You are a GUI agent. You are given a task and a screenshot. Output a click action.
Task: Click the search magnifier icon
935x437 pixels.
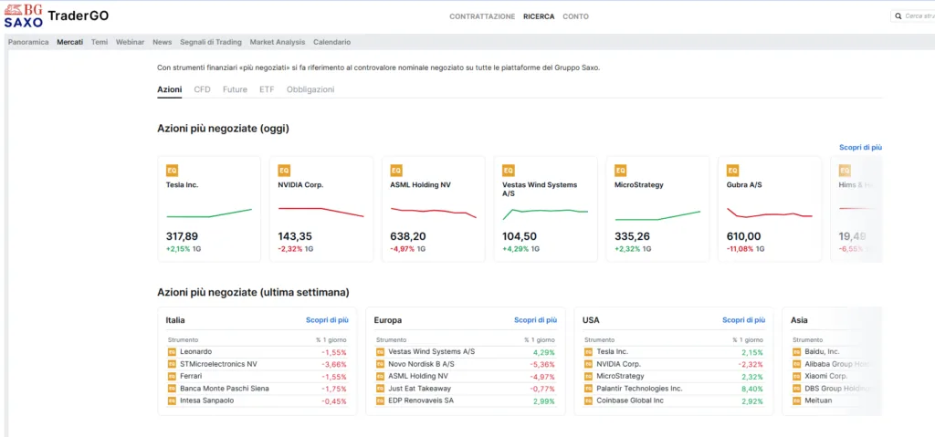point(898,16)
